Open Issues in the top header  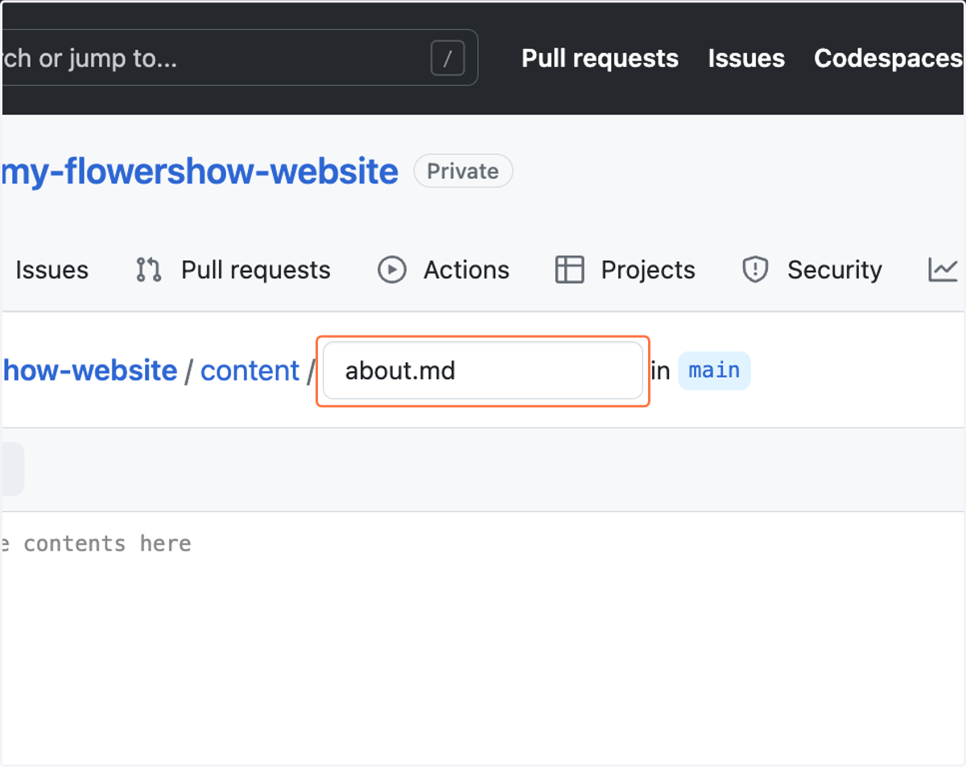(x=746, y=58)
